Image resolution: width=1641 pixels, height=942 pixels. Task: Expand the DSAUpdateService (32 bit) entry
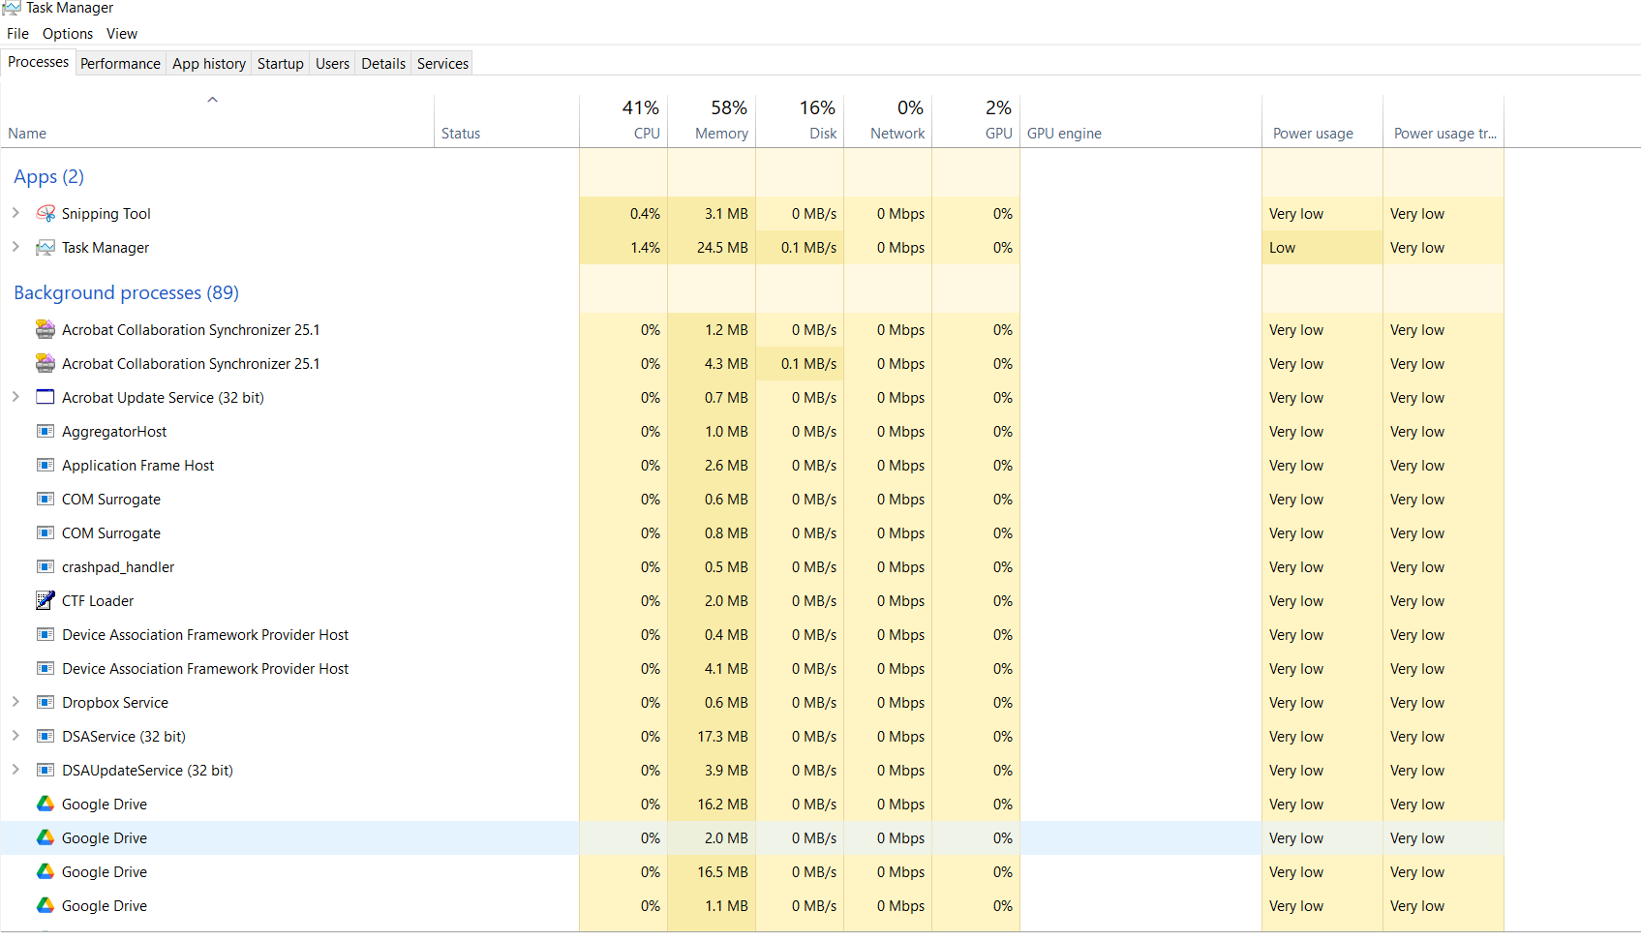(x=15, y=770)
